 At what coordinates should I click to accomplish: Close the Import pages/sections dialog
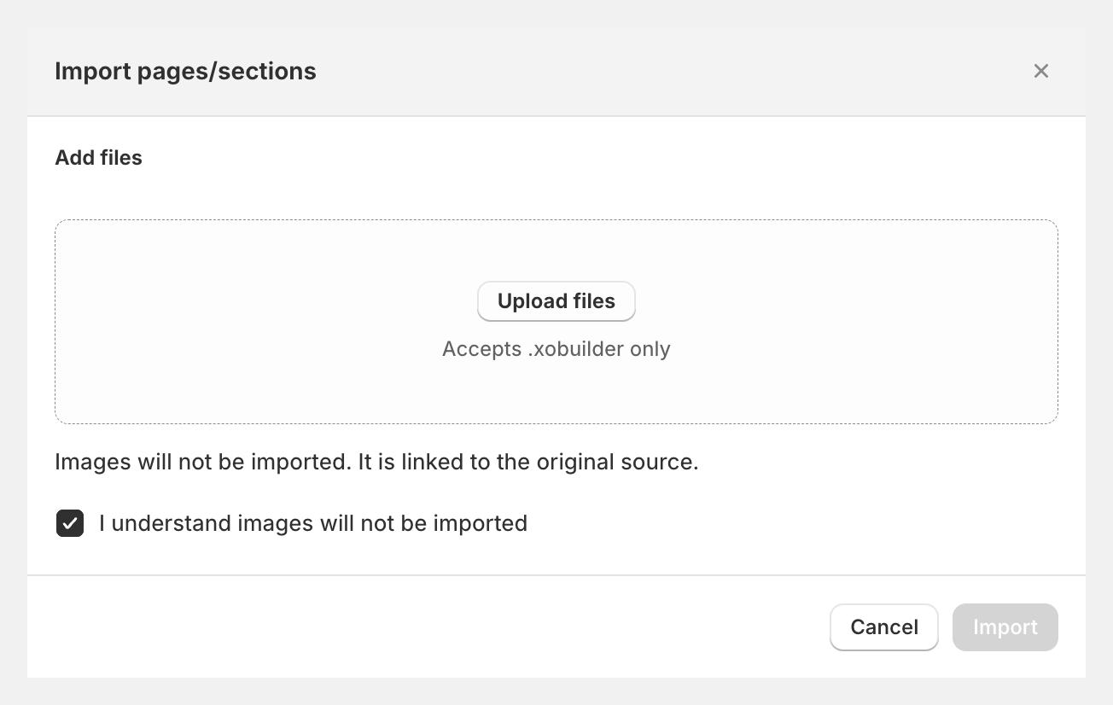[1040, 71]
